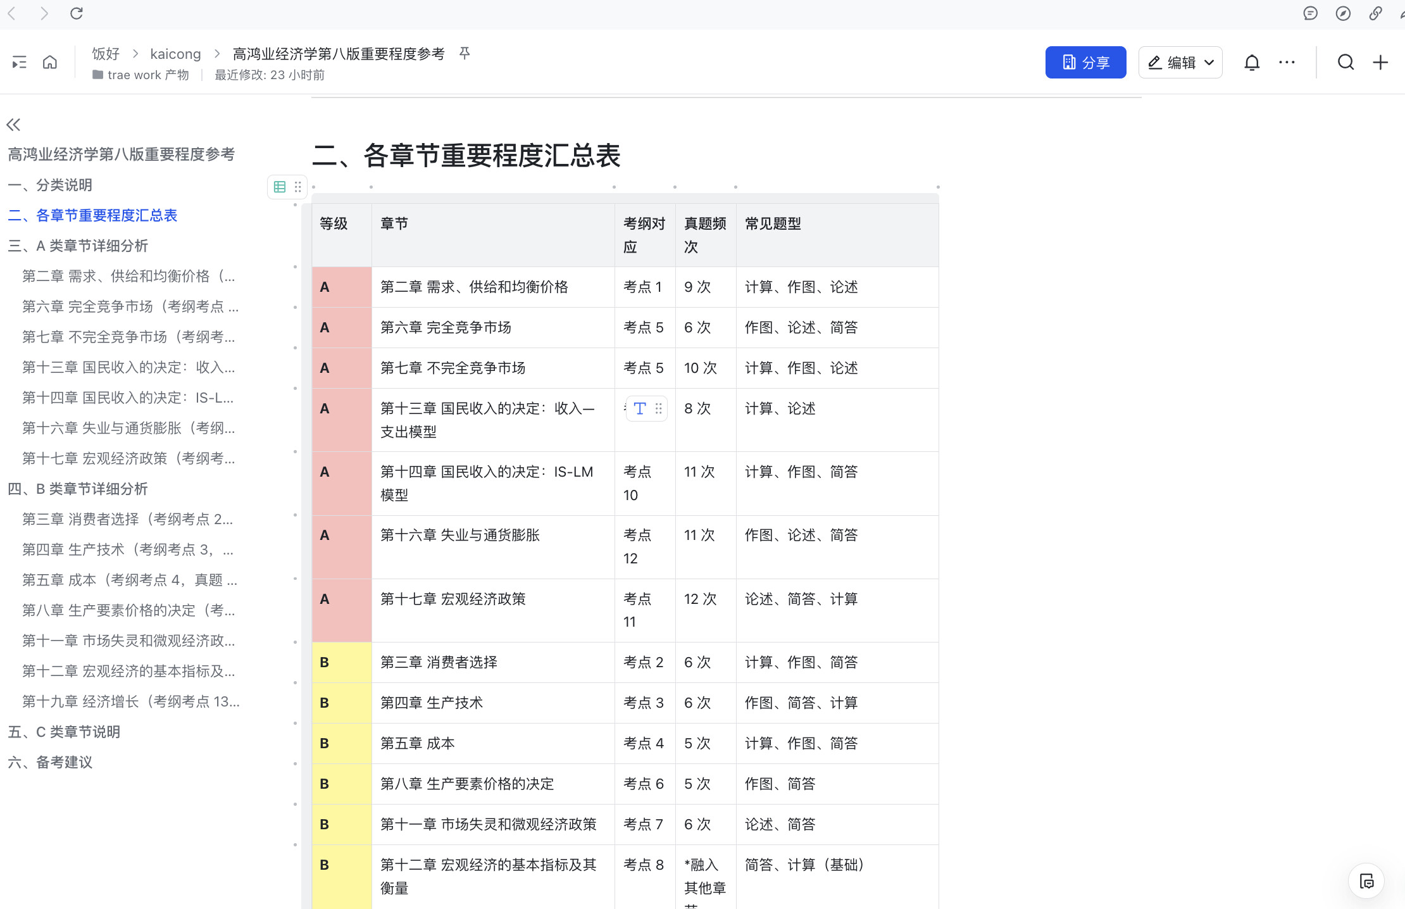Viewport: 1405px width, 909px height.
Task: Copy the link using the chain icon
Action: 1376,13
